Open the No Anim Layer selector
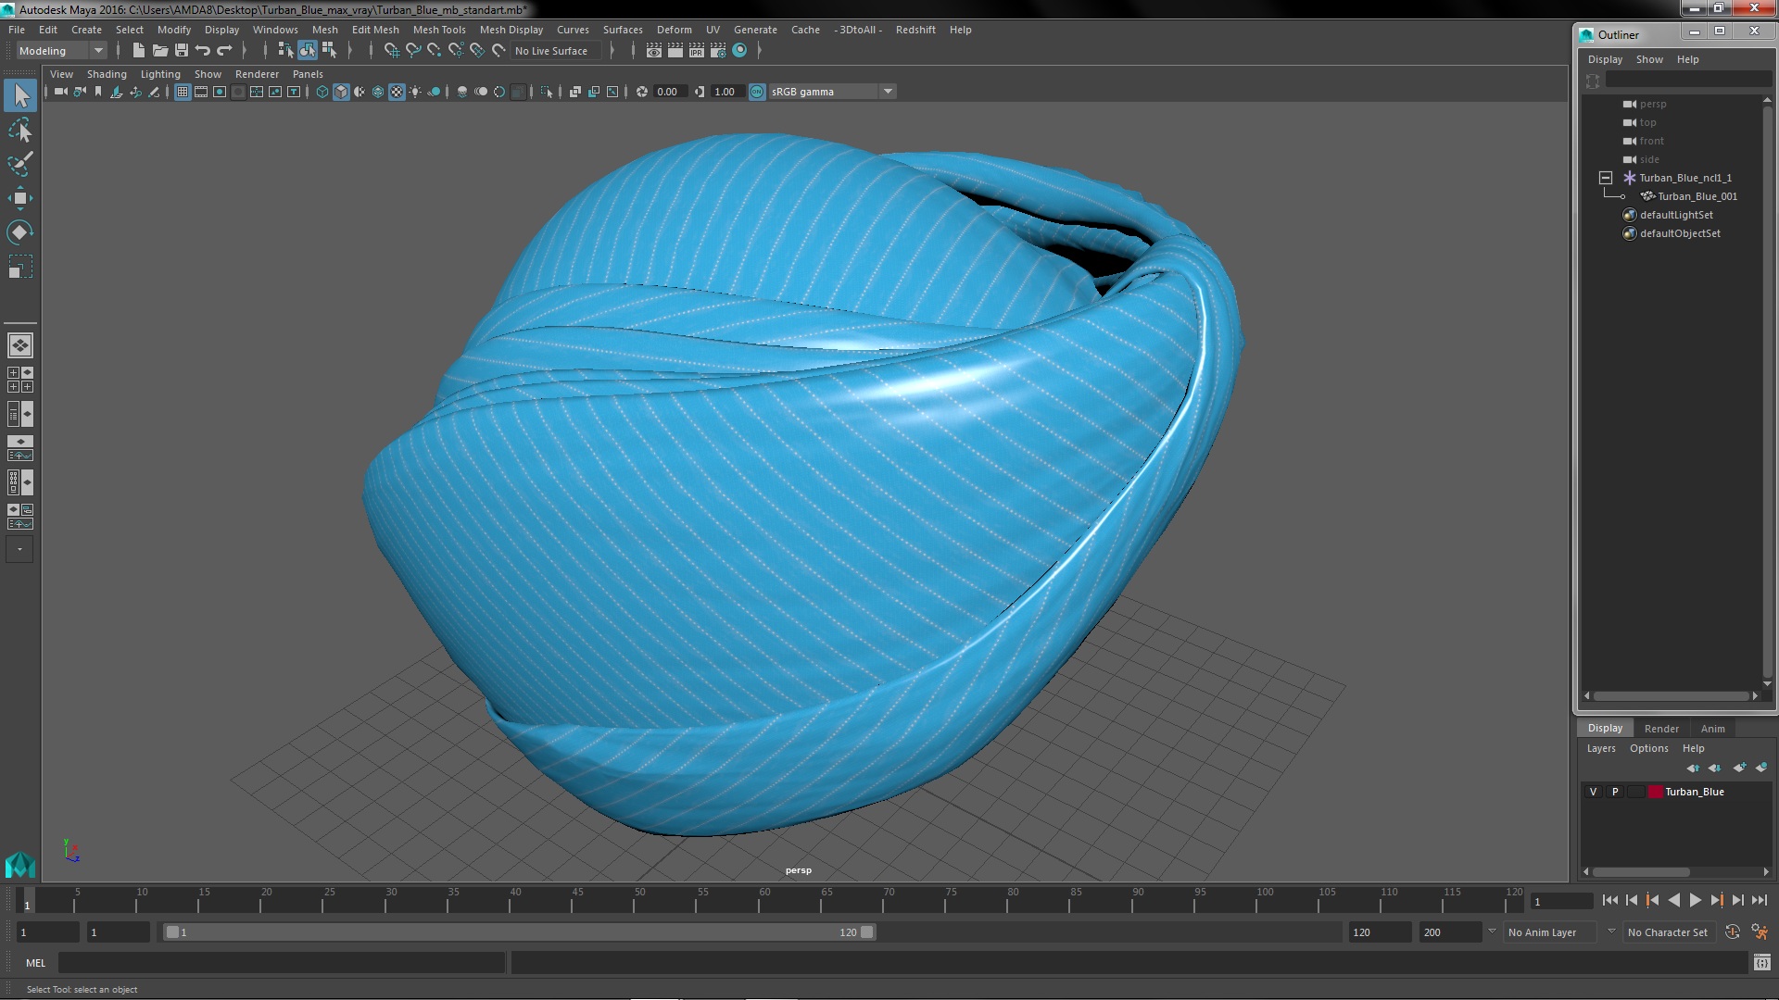1779x1000 pixels. point(1549,932)
